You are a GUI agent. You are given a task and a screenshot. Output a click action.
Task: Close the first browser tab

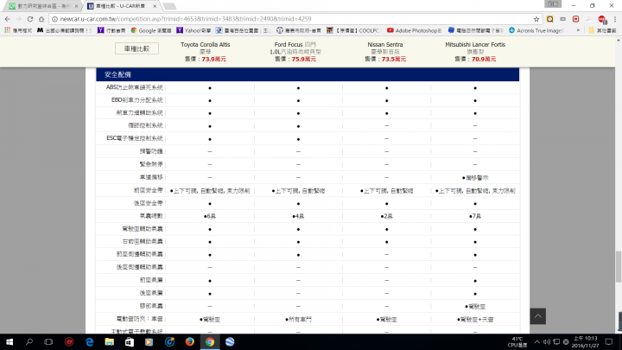[76, 6]
